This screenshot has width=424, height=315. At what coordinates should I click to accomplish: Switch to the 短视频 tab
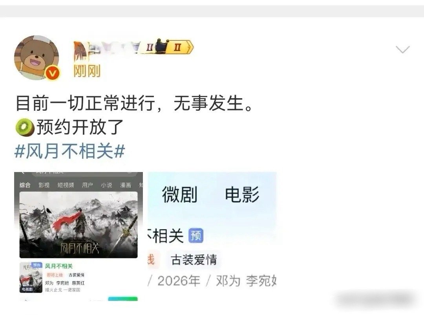pos(66,185)
